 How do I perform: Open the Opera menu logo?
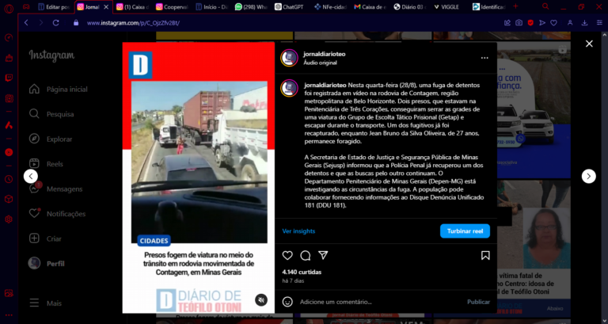[x=9, y=8]
